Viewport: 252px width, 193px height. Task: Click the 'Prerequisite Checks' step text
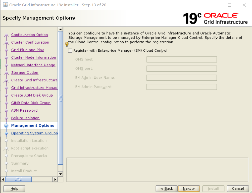pyautogui.click(x=29, y=156)
